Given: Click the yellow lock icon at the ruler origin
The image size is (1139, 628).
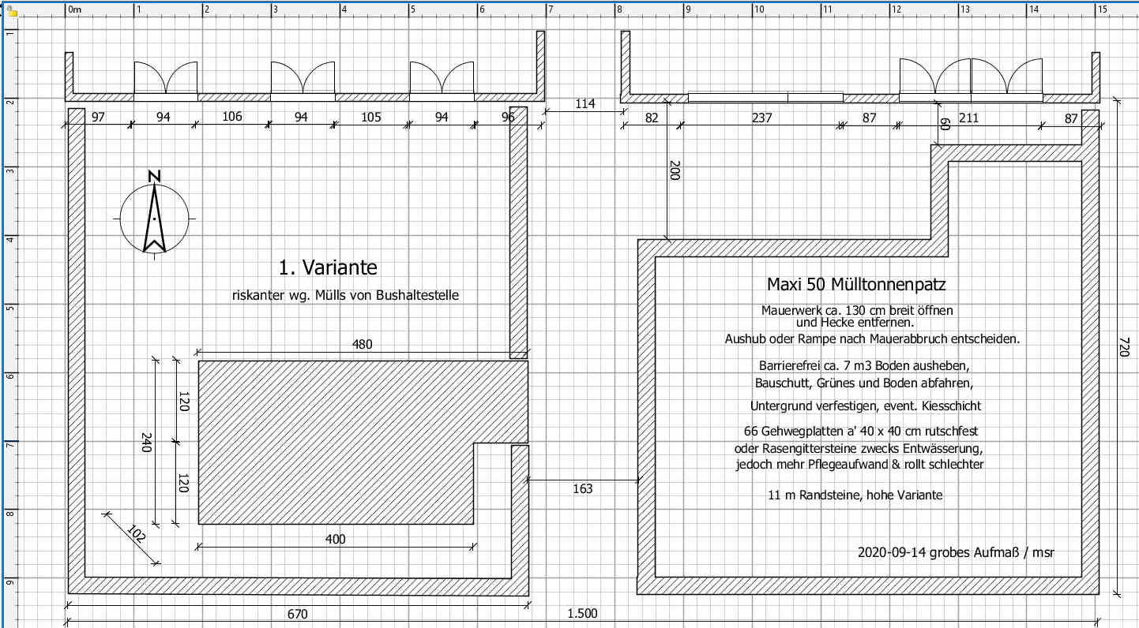Looking at the screenshot, I should pos(13,11).
